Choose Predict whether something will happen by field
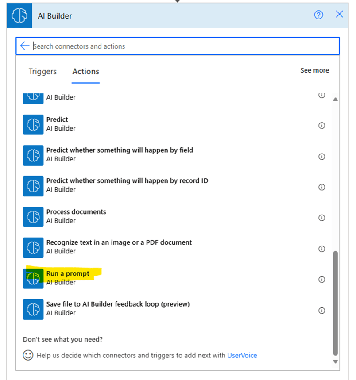Screen dimensions: 356x380 point(174,155)
